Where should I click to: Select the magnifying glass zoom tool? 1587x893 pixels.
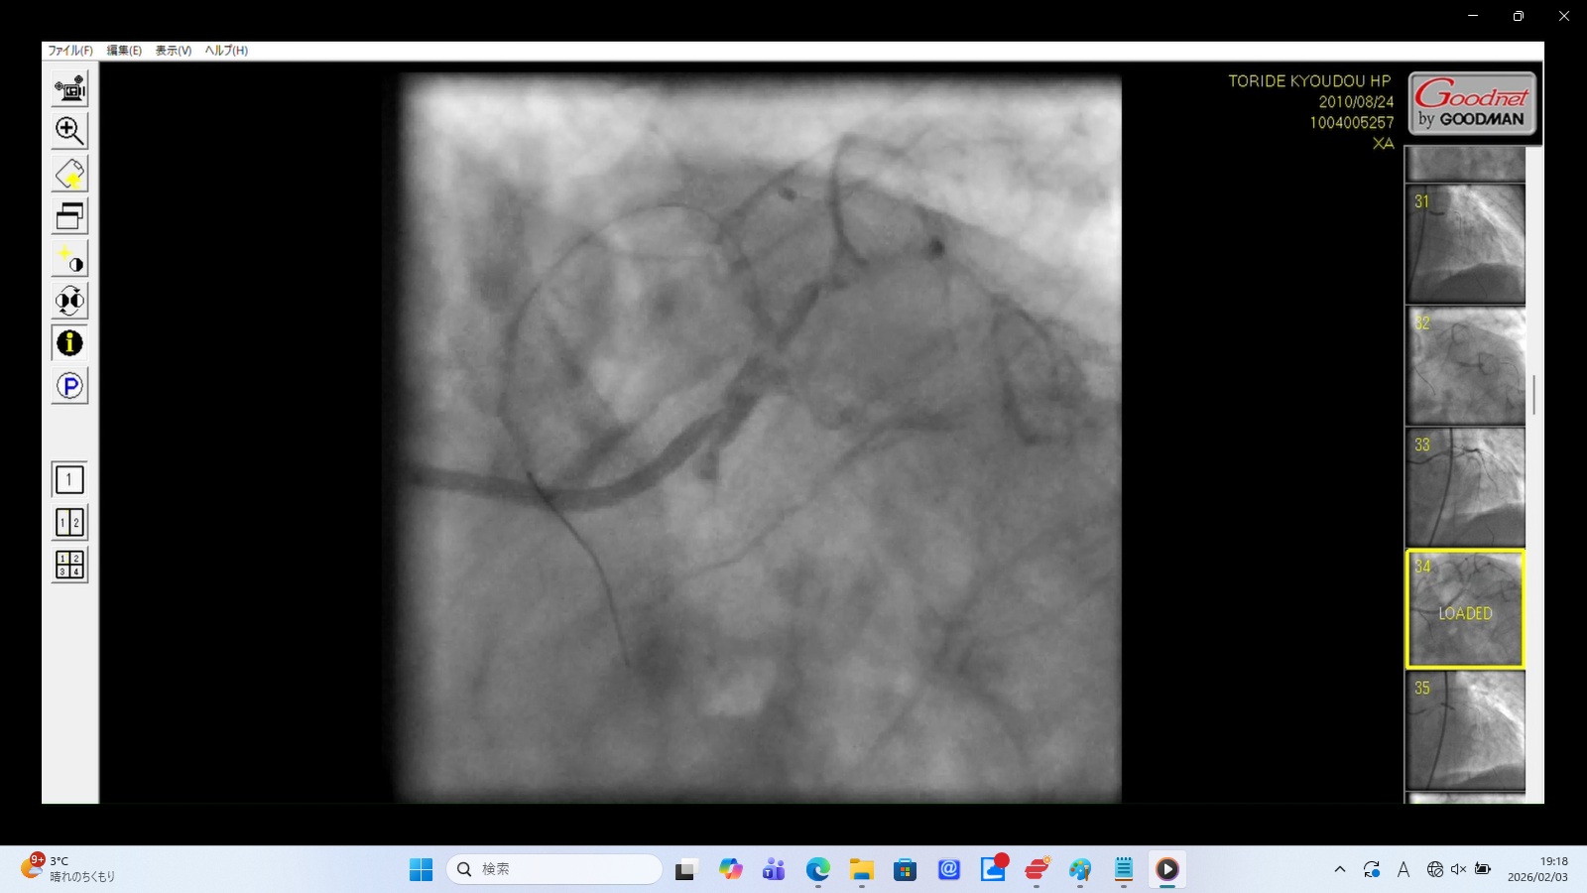(x=69, y=131)
